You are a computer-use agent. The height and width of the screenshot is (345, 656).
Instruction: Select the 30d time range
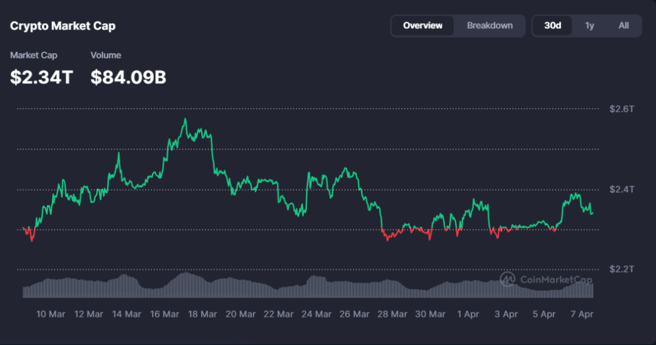(552, 26)
